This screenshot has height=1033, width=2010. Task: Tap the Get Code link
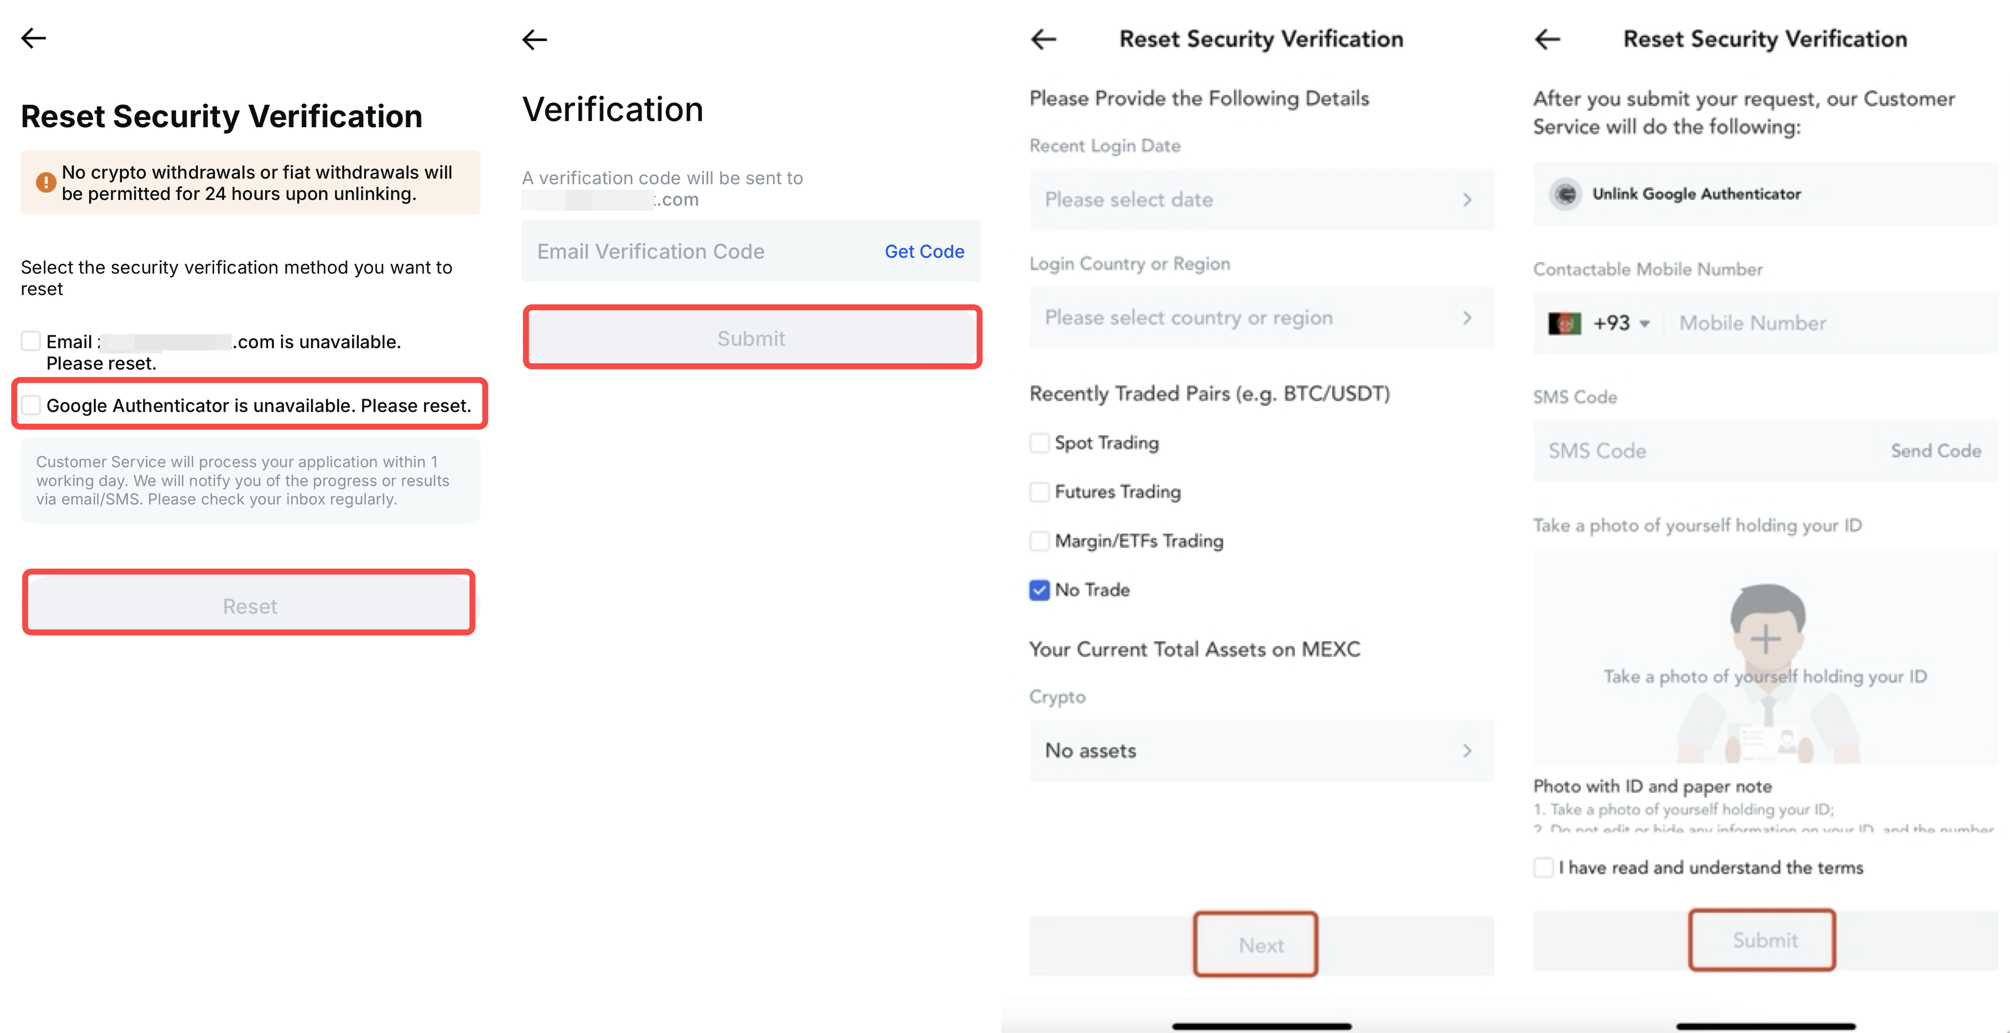click(x=924, y=251)
